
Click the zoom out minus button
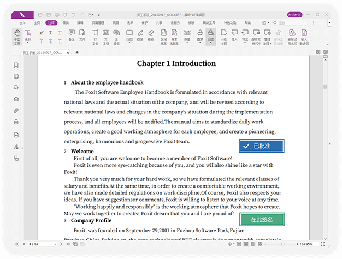coord(266,244)
